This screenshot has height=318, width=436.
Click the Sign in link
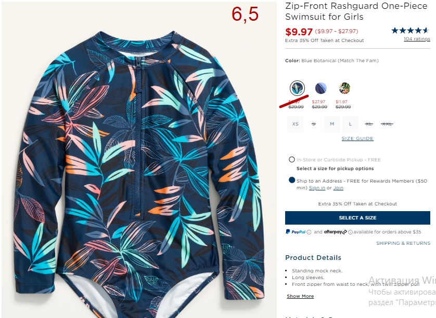(x=317, y=188)
